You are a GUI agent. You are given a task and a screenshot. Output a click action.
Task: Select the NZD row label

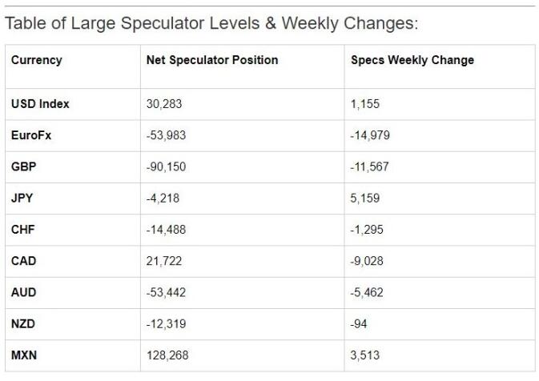24,324
